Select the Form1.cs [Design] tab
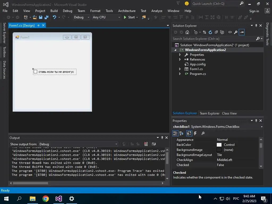 pos(22,25)
